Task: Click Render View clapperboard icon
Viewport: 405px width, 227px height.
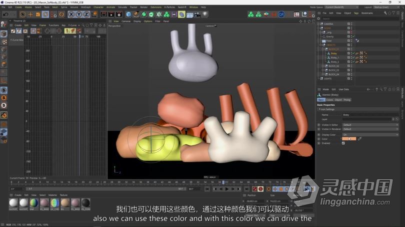Action: pyautogui.click(x=103, y=14)
